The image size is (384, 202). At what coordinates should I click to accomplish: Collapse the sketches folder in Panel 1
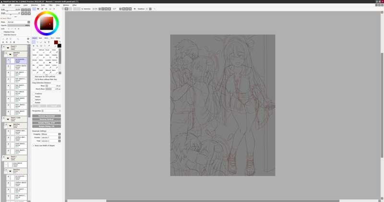pyautogui.click(x=10, y=54)
